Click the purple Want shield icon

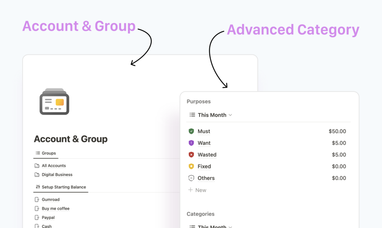click(x=191, y=143)
